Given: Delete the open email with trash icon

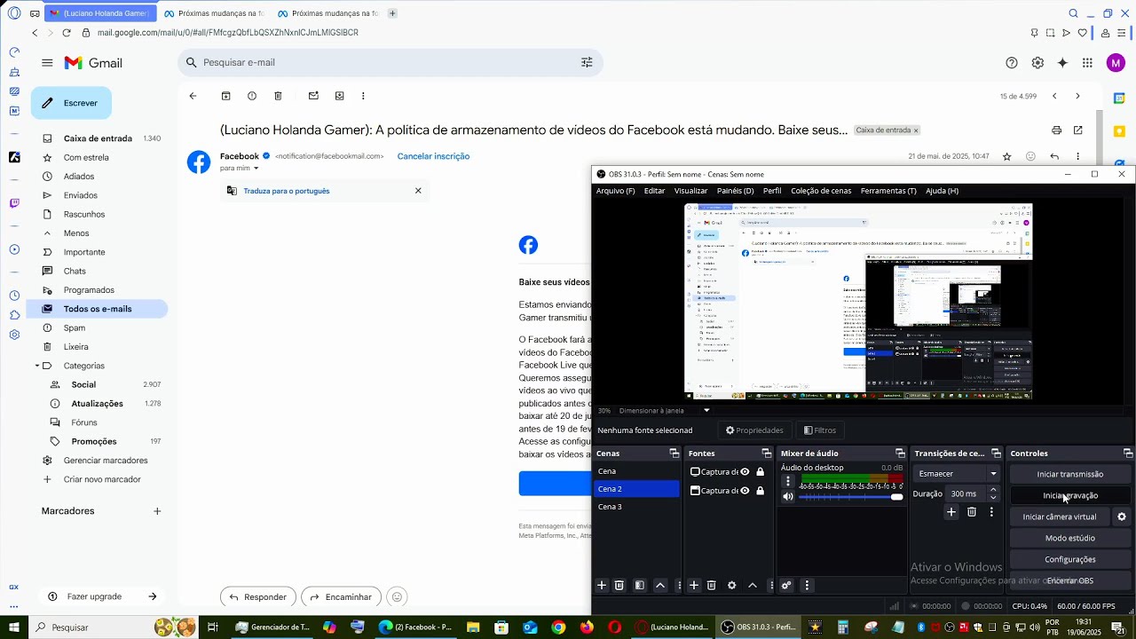Looking at the screenshot, I should pyautogui.click(x=278, y=96).
